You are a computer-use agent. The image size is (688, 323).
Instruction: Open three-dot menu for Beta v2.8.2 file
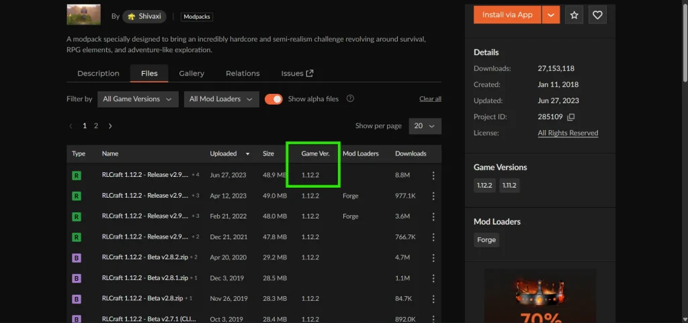pos(433,257)
